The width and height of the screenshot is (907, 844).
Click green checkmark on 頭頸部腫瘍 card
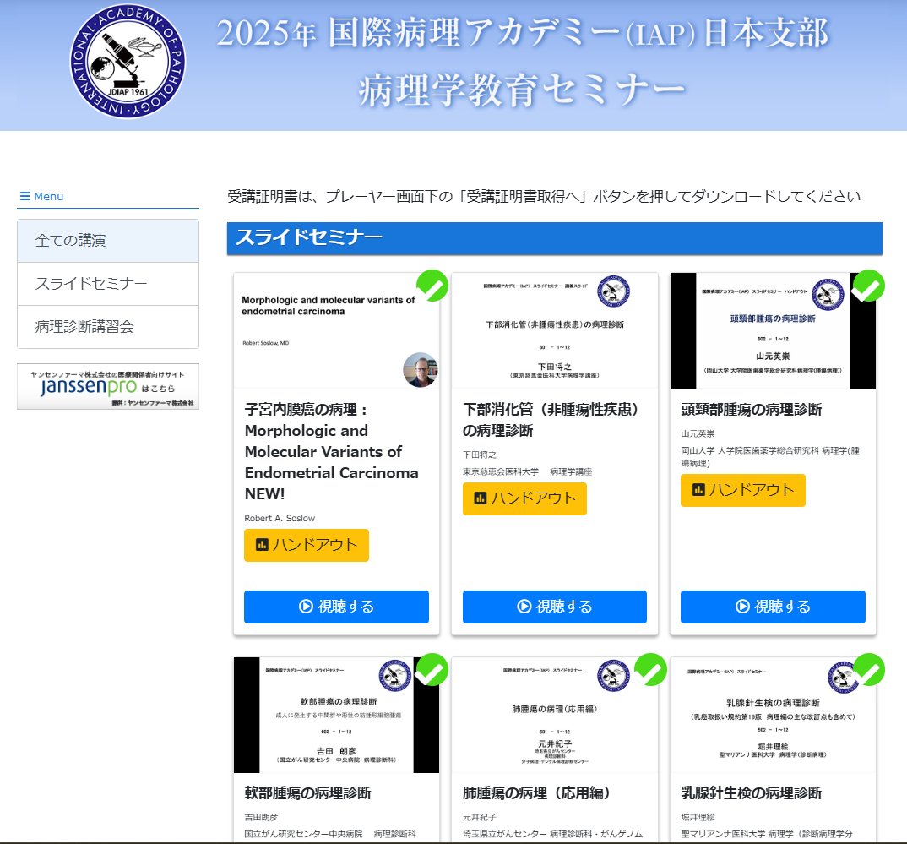click(868, 286)
